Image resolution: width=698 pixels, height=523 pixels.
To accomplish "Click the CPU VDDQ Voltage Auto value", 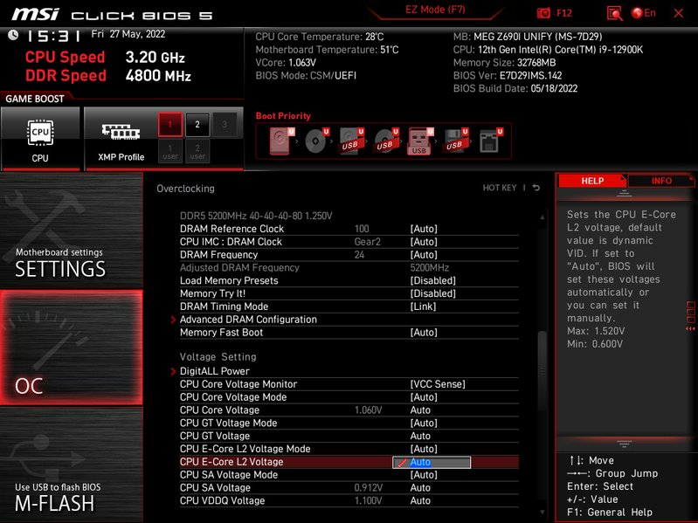I will (x=420, y=500).
